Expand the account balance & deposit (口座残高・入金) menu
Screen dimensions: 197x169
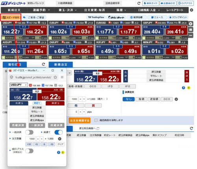coord(149,10)
